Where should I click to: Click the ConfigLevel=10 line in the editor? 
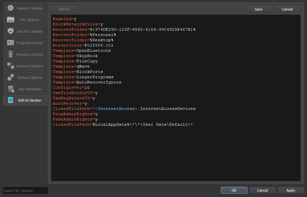[x=71, y=87]
